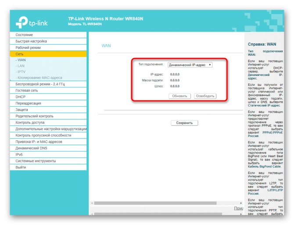Select the highlighted Сеть section
294x225 pixels.
click(x=48, y=54)
